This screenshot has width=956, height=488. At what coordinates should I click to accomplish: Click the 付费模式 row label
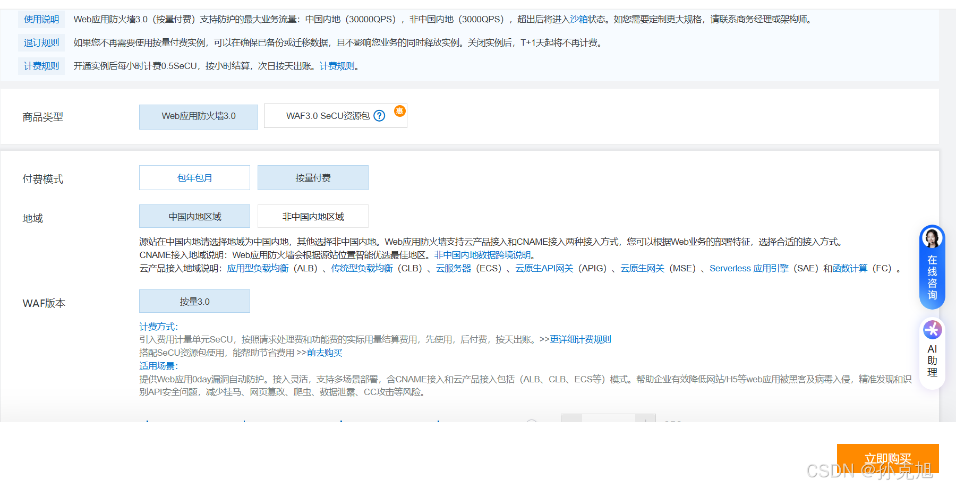tap(43, 179)
